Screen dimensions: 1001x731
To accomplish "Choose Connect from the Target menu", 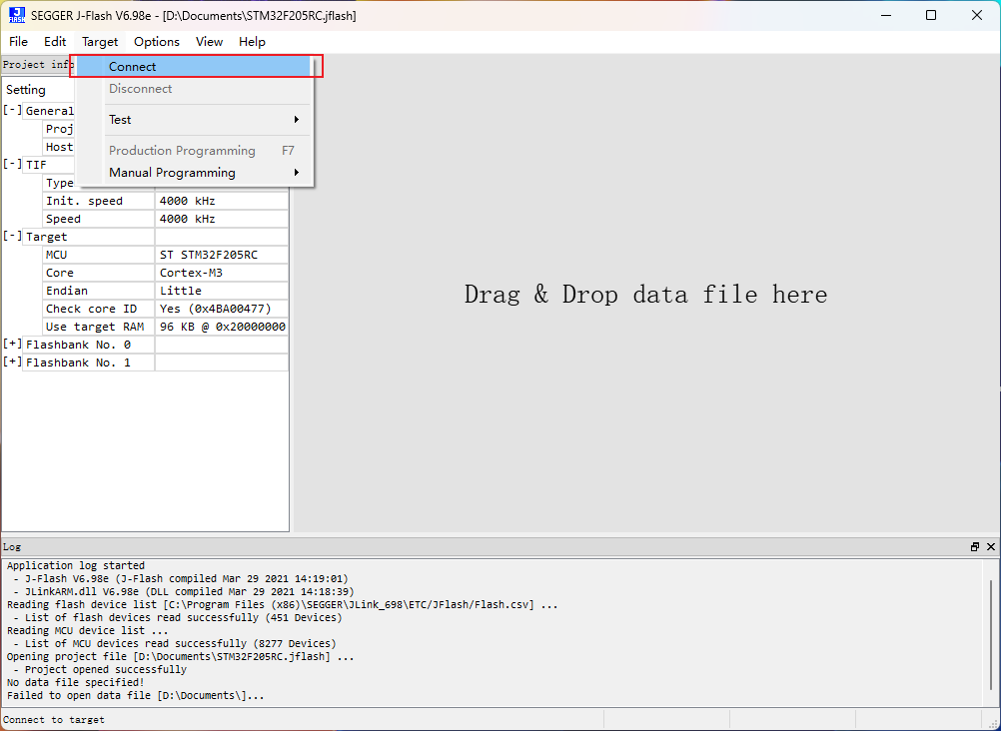I will 194,66.
